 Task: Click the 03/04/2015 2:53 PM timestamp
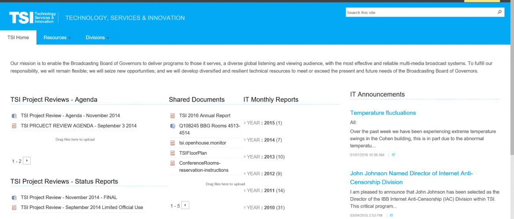366,215
